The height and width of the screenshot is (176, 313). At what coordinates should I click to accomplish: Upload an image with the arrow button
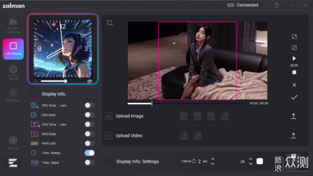293,116
